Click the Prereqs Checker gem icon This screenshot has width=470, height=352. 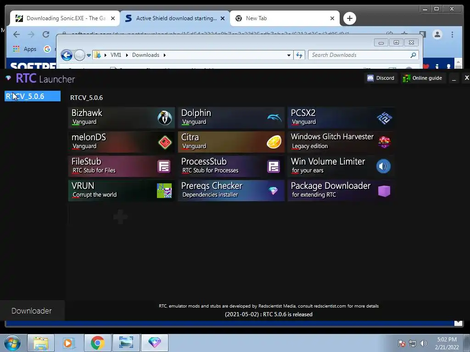coord(273,191)
